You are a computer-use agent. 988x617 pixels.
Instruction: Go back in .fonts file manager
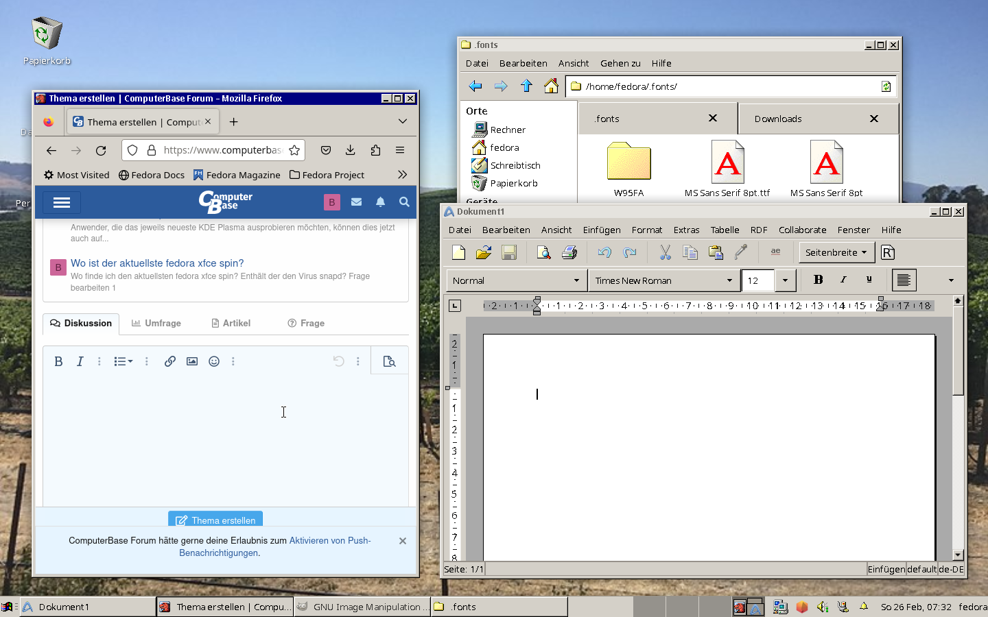pos(475,86)
